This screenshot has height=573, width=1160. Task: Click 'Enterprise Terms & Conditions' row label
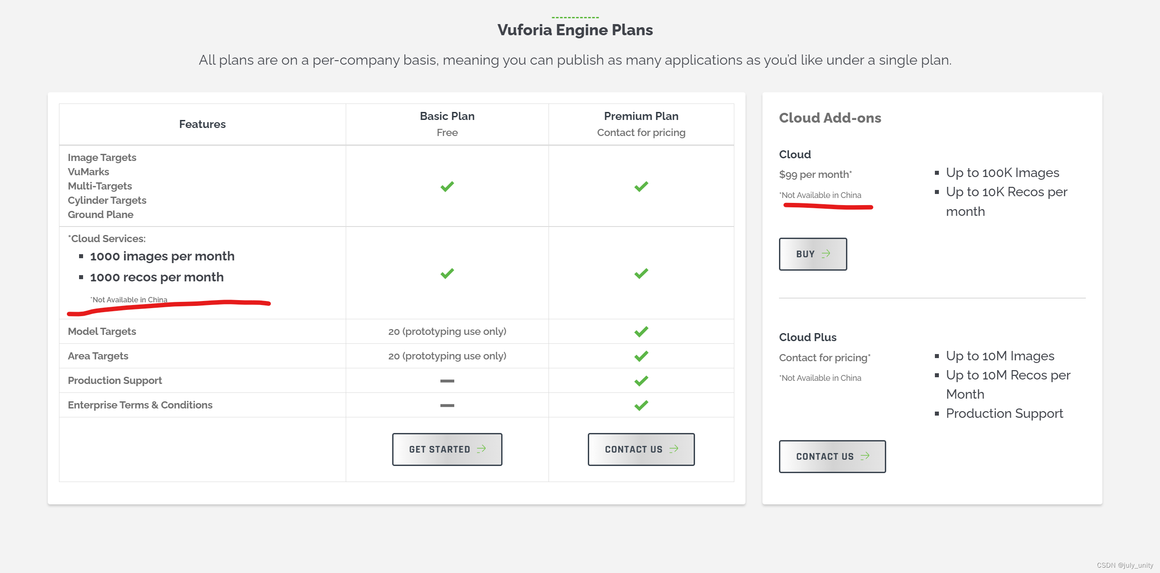coord(140,405)
